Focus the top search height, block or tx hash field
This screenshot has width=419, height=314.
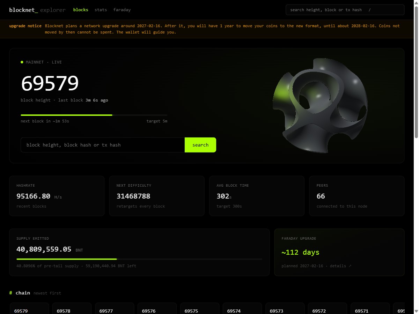345,10
